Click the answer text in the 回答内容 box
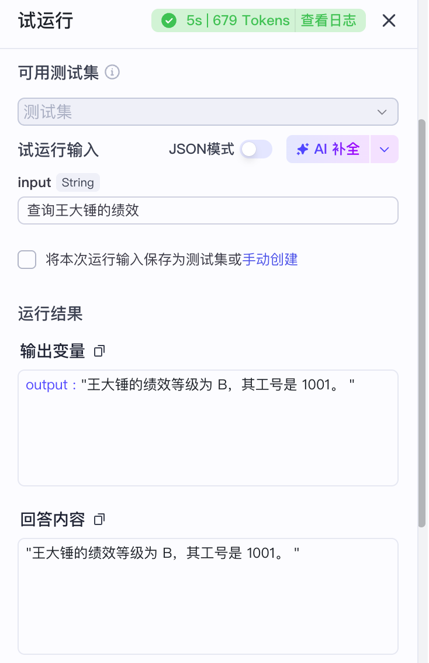Screen dimensions: 429x663 point(162,553)
